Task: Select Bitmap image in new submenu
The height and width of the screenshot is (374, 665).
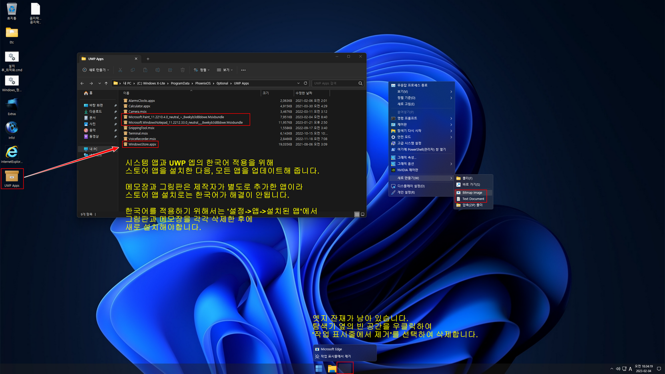Action: click(474, 193)
